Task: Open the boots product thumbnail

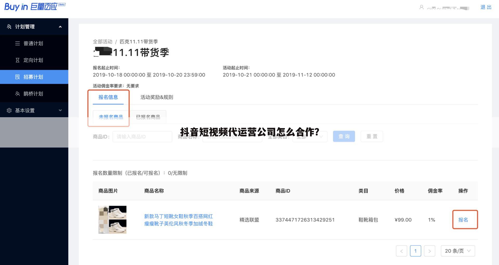Action: [x=112, y=220]
